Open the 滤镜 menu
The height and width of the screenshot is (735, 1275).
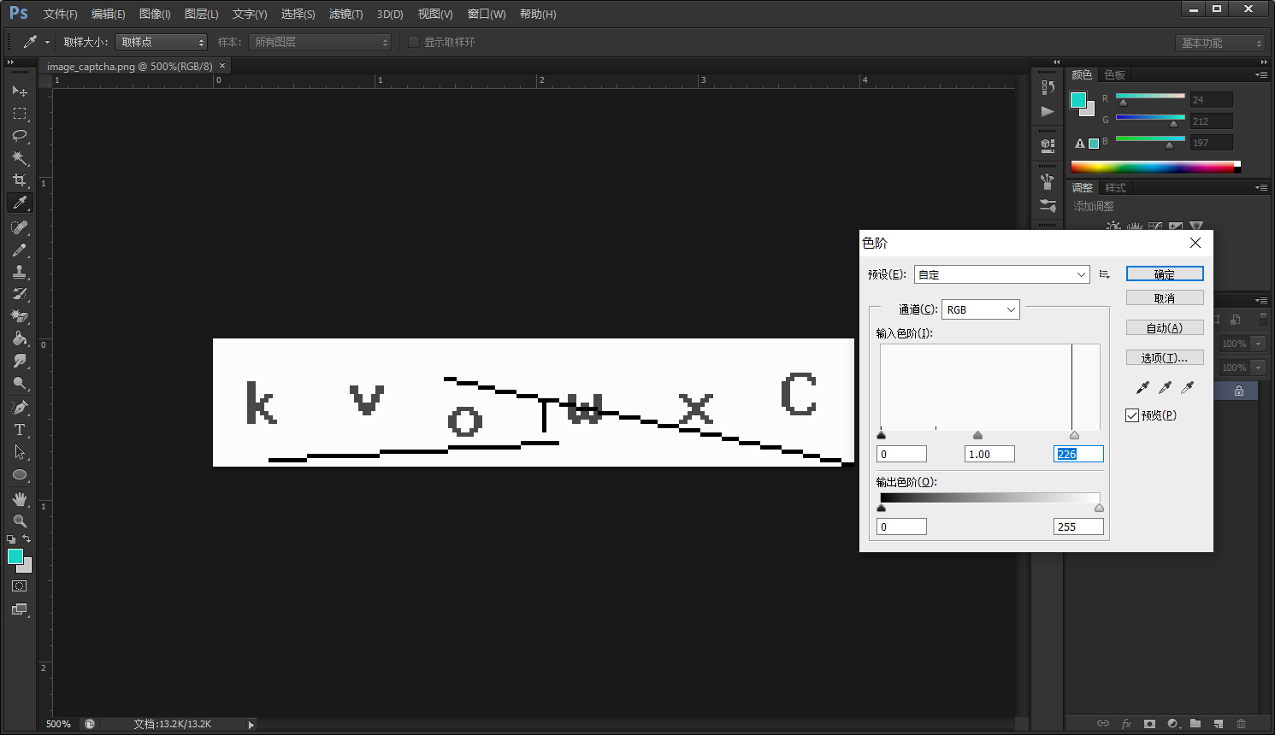(345, 14)
